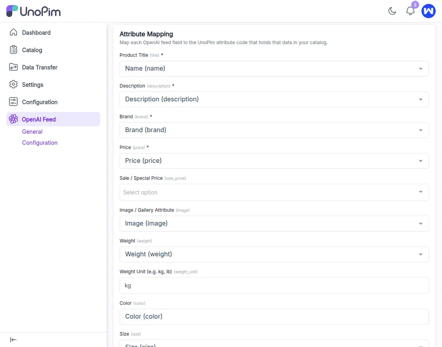Open notifications via the bell icon
The image size is (442, 347).
[x=410, y=11]
